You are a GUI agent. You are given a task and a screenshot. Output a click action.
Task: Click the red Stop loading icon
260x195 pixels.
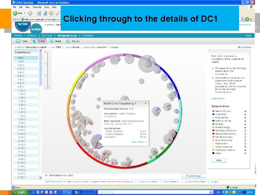pos(39,13)
